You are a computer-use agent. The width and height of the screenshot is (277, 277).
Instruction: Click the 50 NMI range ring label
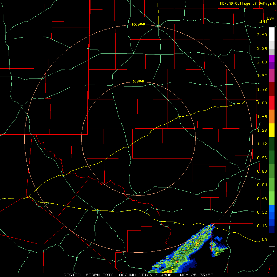[138, 81]
